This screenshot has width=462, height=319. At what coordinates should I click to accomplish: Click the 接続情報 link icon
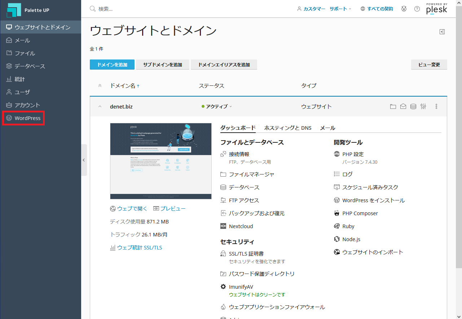tap(223, 154)
